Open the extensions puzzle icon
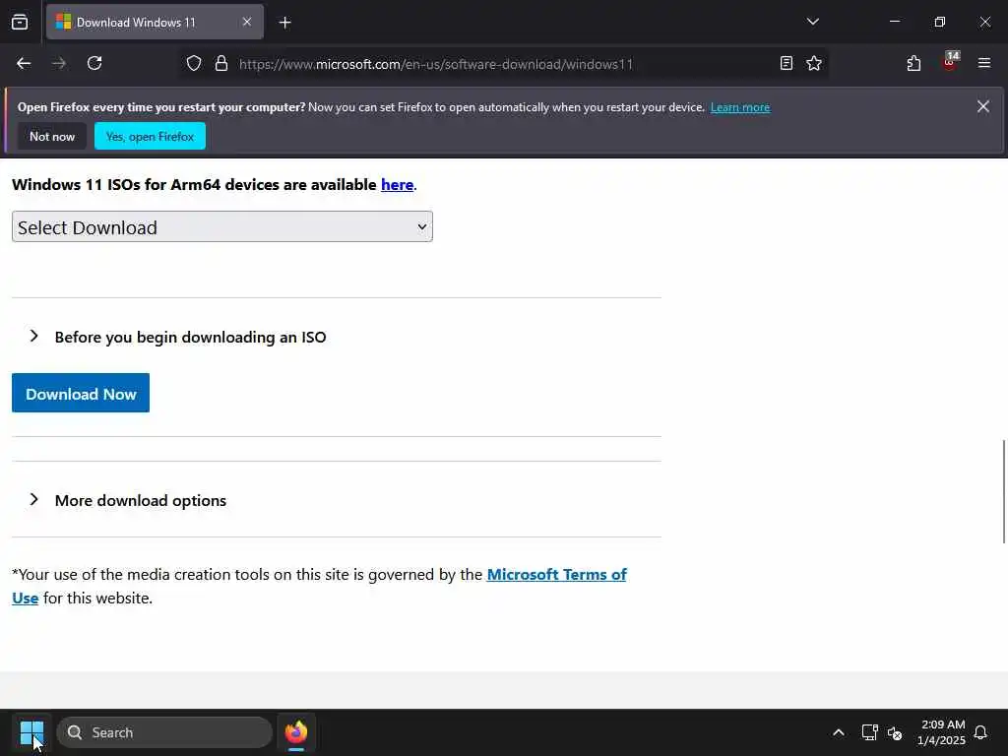Screen dimensions: 1008x756 click(913, 64)
